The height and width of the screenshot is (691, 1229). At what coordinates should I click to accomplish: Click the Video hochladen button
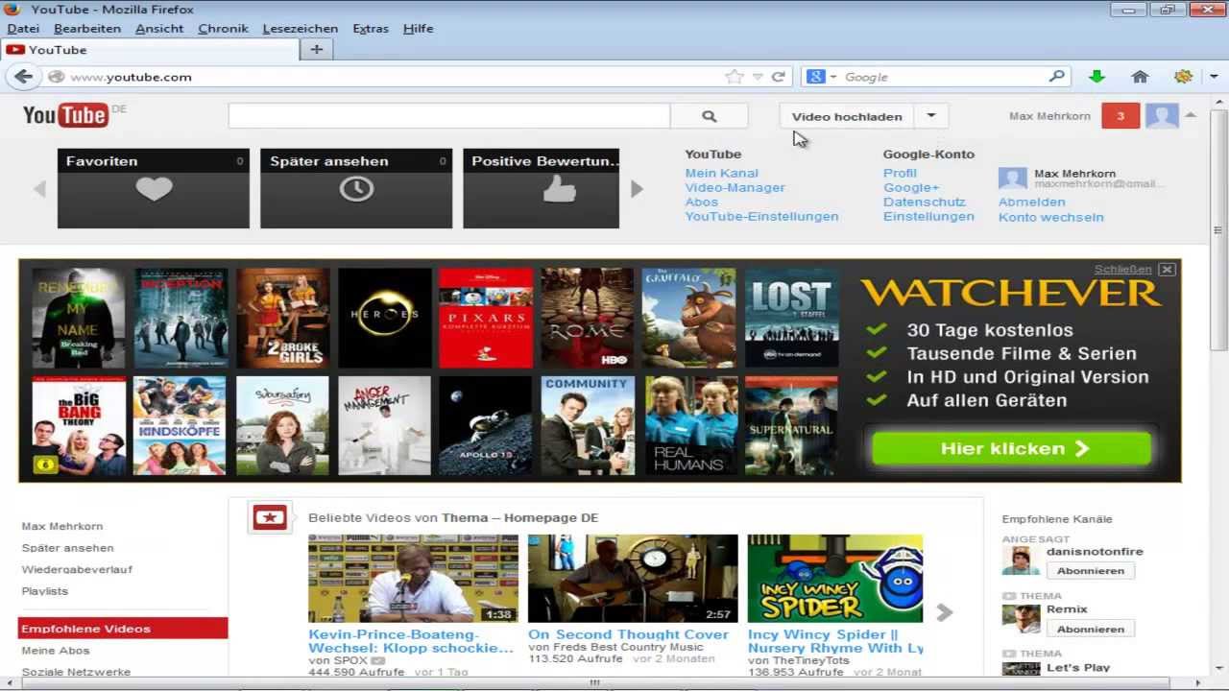847,116
